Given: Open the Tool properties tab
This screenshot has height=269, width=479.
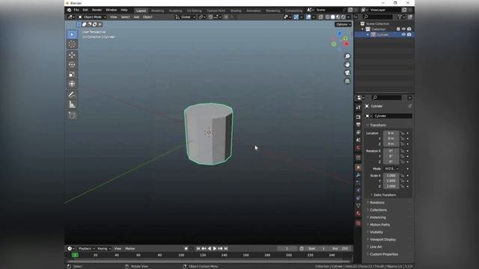Looking at the screenshot, I should [359, 107].
